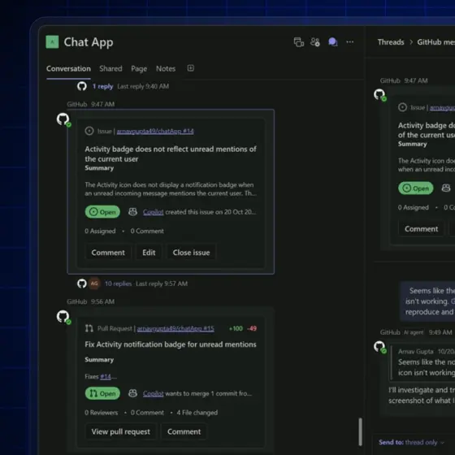The height and width of the screenshot is (455, 455).
Task: Open arnavgupta49/chatApp #15 pull request link
Action: (175, 328)
